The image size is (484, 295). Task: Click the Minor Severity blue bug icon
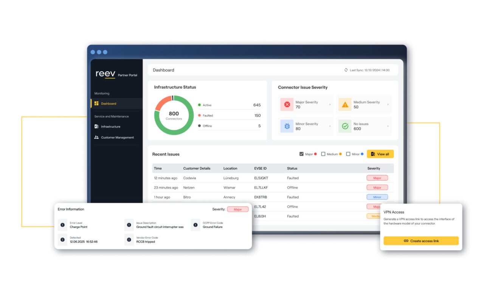[287, 126]
